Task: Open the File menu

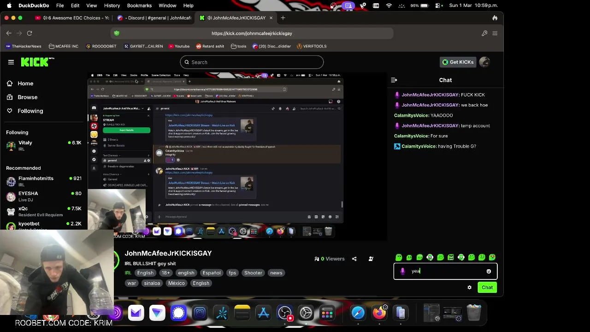Action: click(60, 6)
